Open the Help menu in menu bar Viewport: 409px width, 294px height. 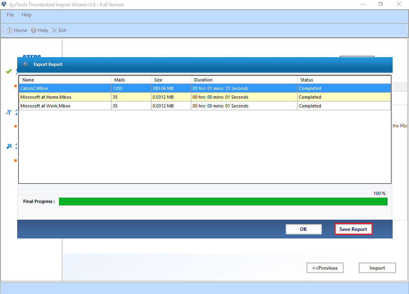click(x=26, y=15)
